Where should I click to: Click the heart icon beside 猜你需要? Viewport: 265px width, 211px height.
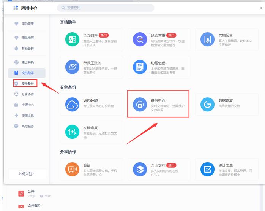coord(16,24)
